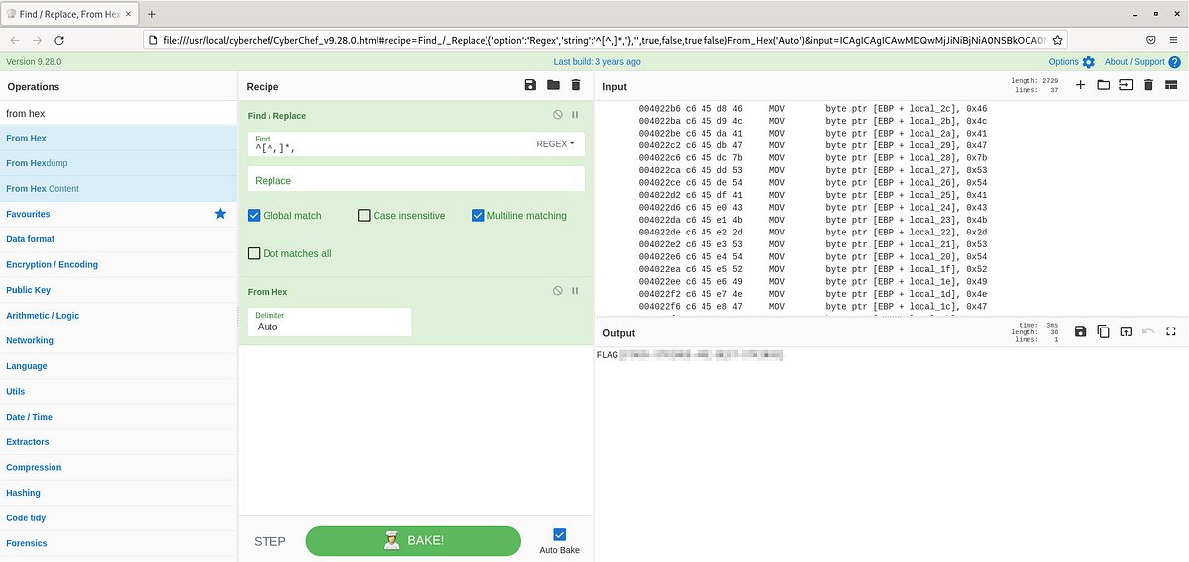Open About / Support help icon
The width and height of the screenshot is (1189, 562).
(x=1174, y=62)
